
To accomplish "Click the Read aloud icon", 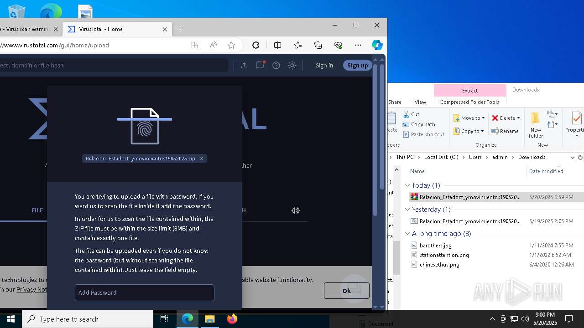I will pyautogui.click(x=213, y=45).
